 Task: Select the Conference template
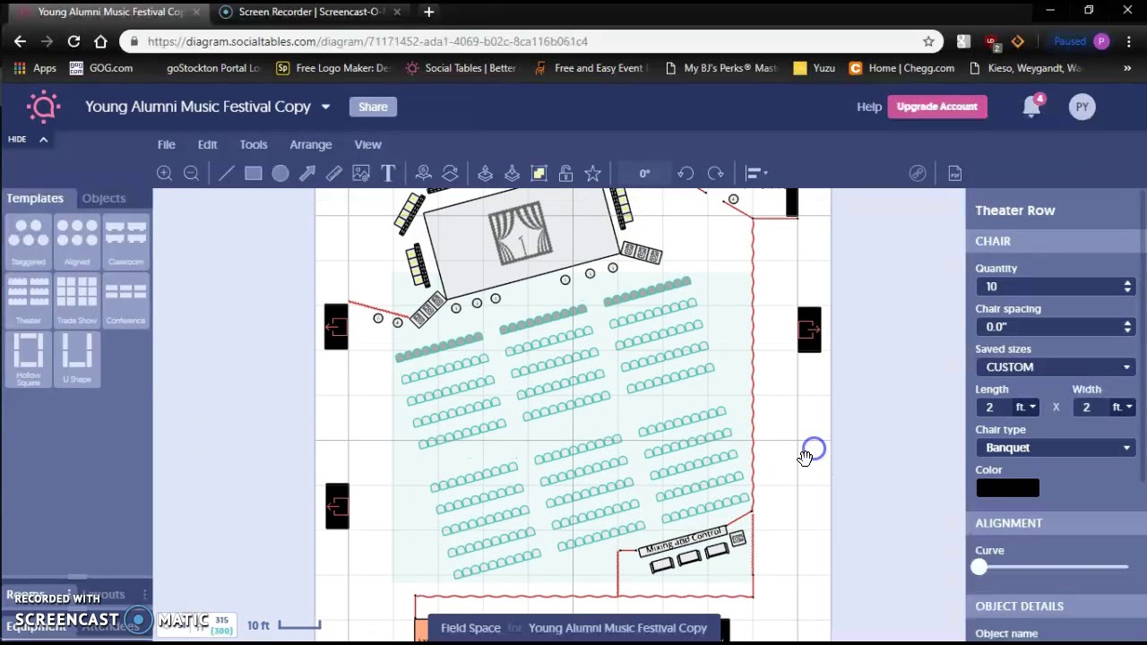coord(125,300)
